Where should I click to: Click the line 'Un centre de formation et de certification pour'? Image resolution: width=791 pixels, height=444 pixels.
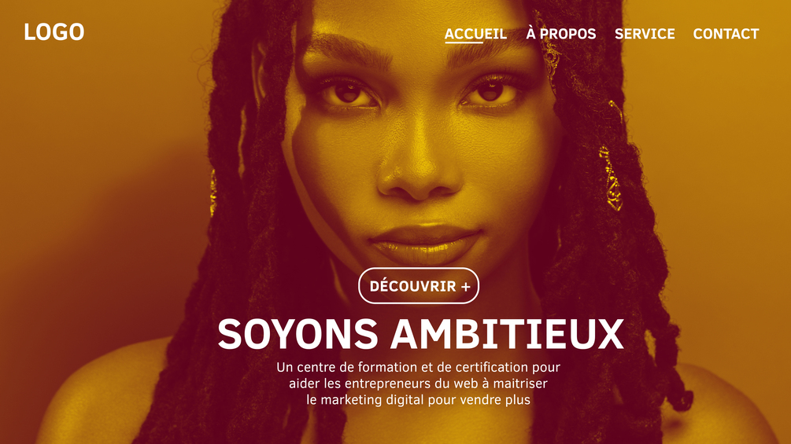(x=418, y=368)
